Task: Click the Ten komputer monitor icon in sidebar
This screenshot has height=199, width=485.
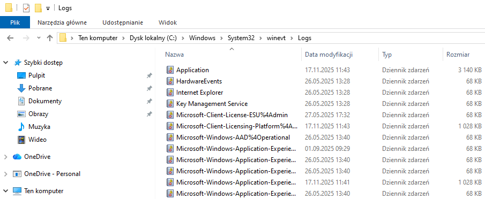Action: point(17,191)
